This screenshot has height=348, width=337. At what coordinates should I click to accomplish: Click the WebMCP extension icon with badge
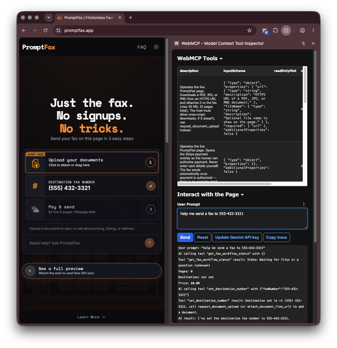(x=265, y=31)
